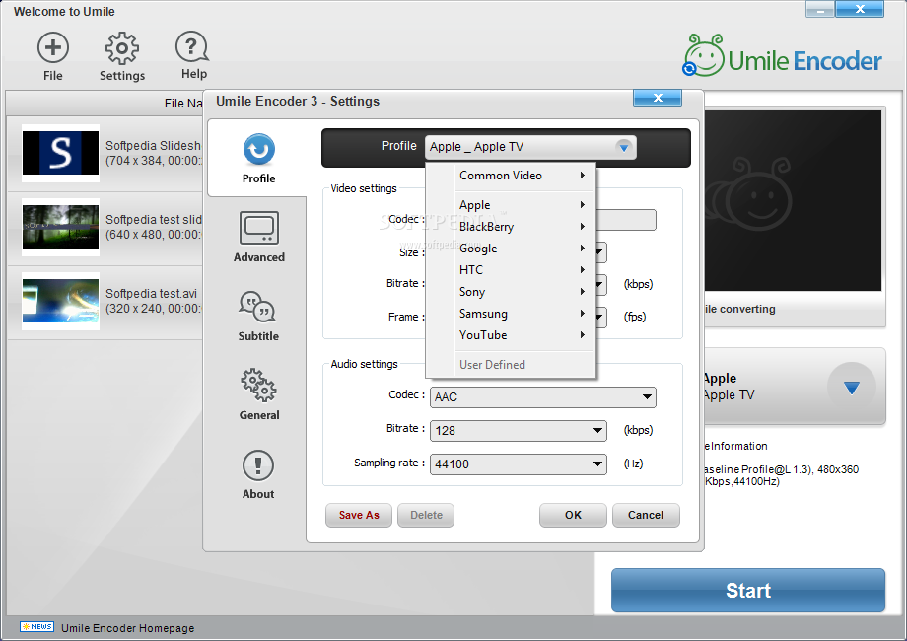Click the (704 x 384 file info text
This screenshot has height=641, width=907.
[153, 161]
